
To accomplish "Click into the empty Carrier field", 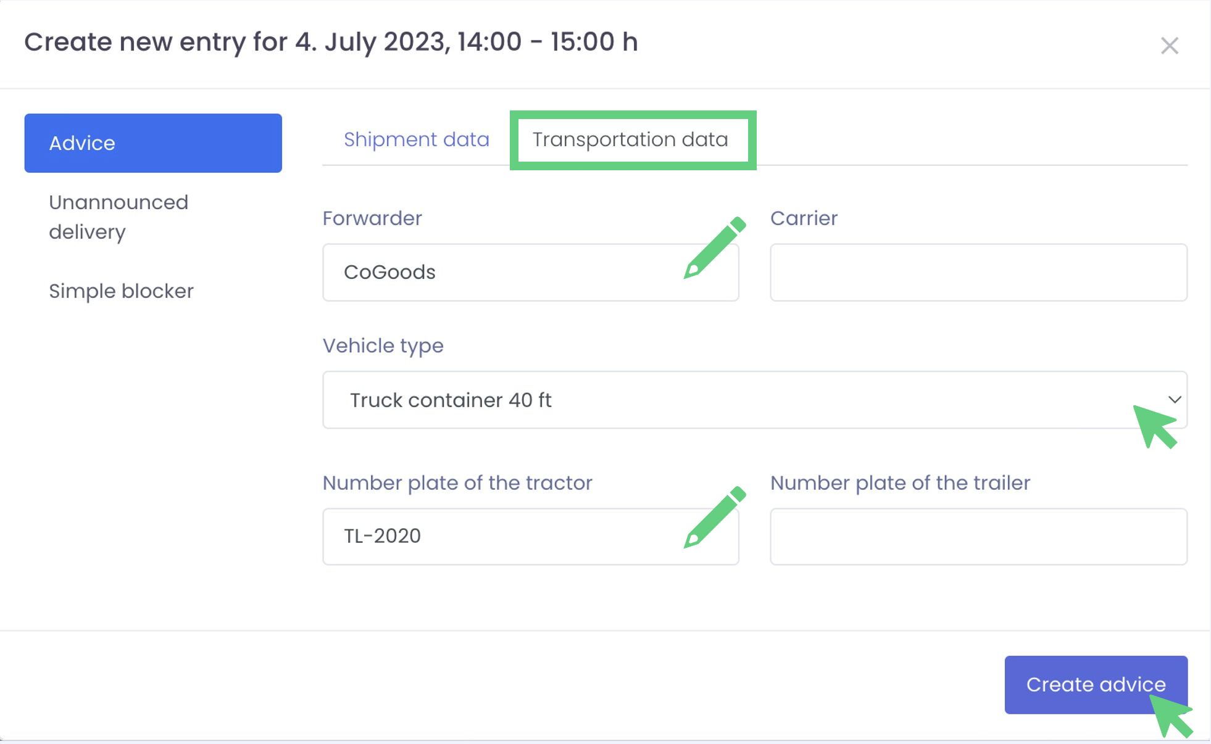I will [x=978, y=273].
